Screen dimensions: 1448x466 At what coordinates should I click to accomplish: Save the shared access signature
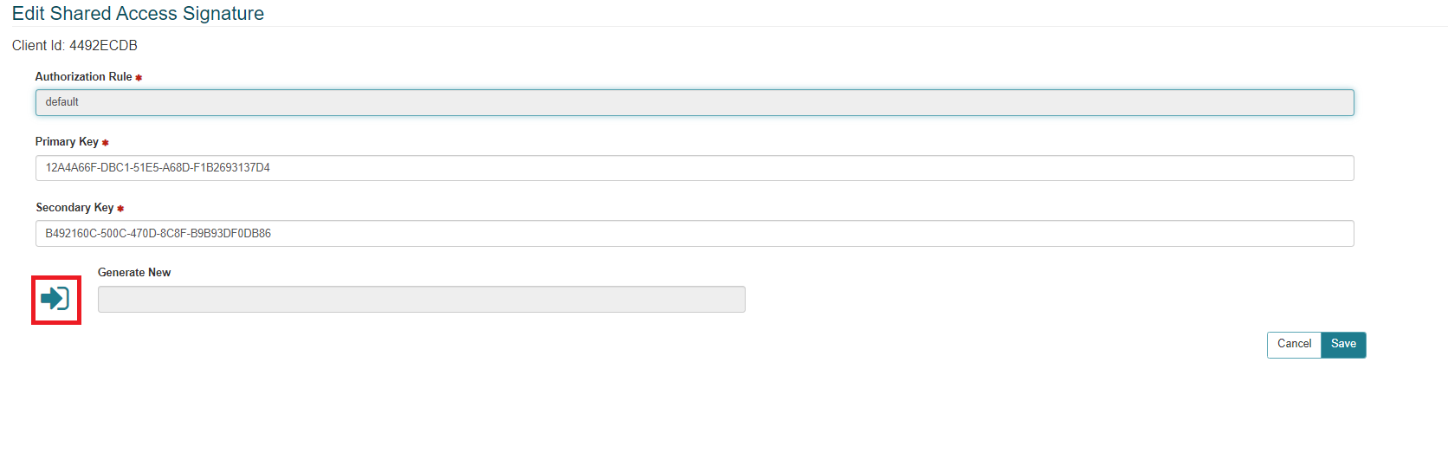(x=1343, y=345)
